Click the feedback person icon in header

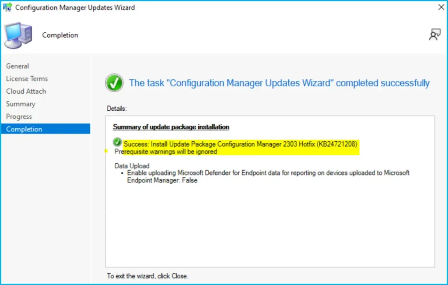[x=434, y=35]
